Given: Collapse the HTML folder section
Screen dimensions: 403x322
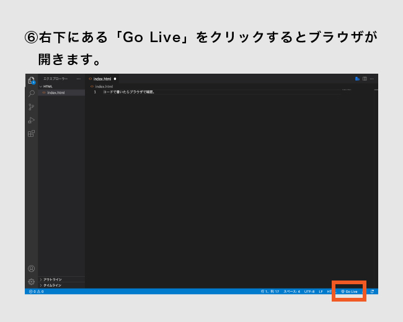Looking at the screenshot, I should (x=46, y=87).
